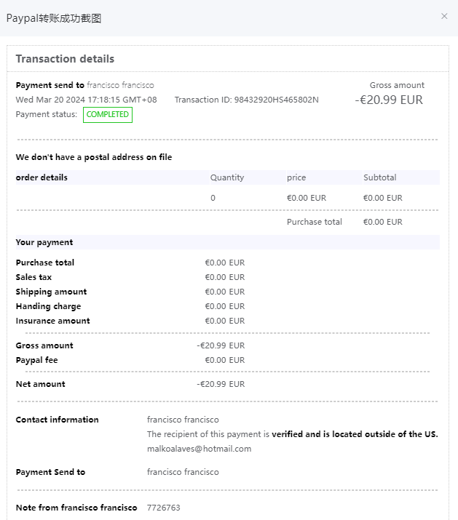Image resolution: width=458 pixels, height=520 pixels.
Task: Select the order details header row label
Action: click(42, 177)
